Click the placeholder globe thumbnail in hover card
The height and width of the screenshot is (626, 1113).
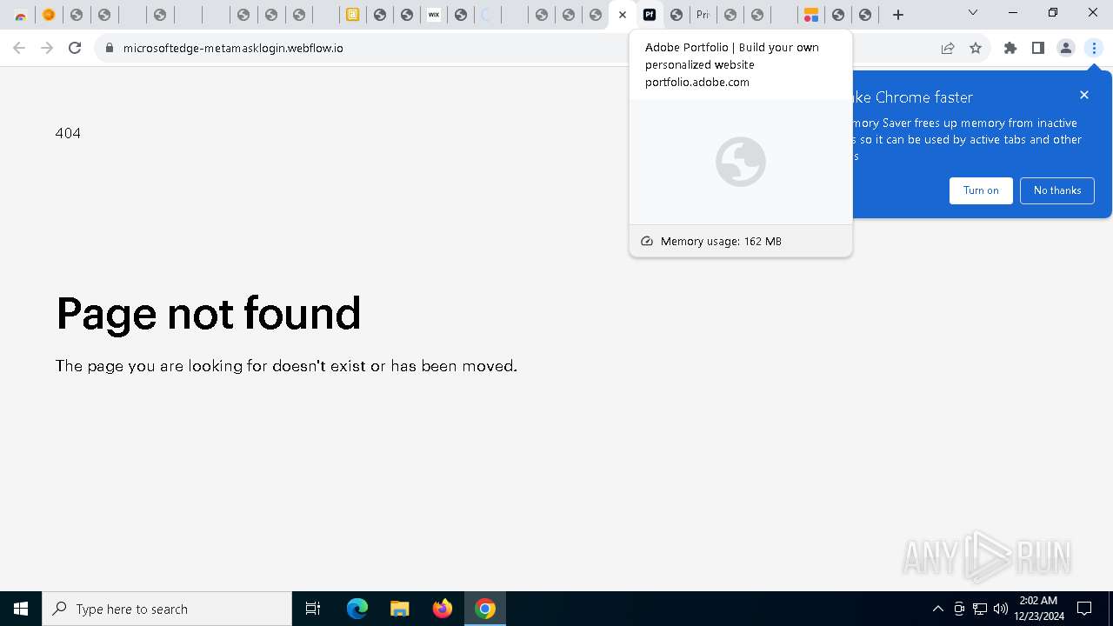pyautogui.click(x=741, y=162)
